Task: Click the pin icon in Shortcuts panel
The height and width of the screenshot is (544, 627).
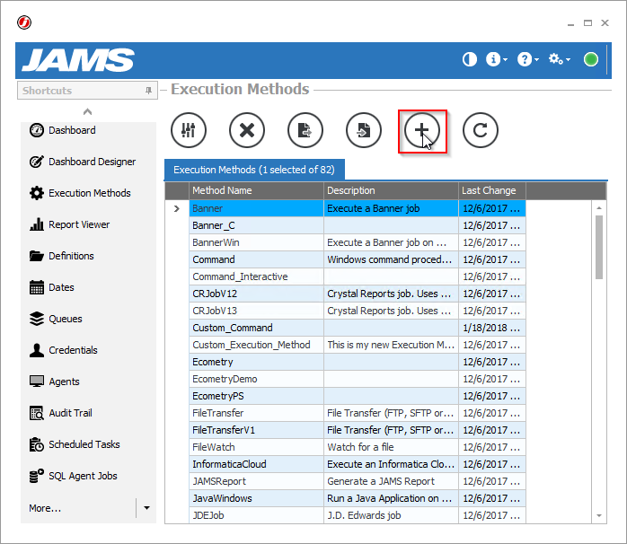Action: (148, 91)
